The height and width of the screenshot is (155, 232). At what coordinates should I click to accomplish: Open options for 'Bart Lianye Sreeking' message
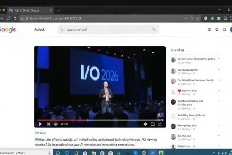point(218,101)
